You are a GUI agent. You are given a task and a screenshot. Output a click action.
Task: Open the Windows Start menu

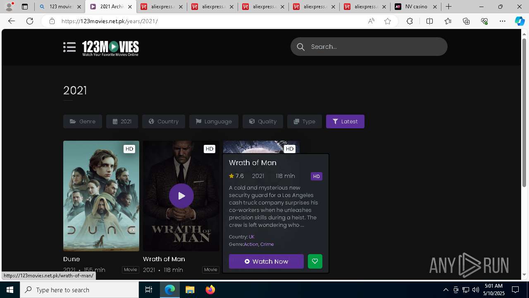(10, 290)
